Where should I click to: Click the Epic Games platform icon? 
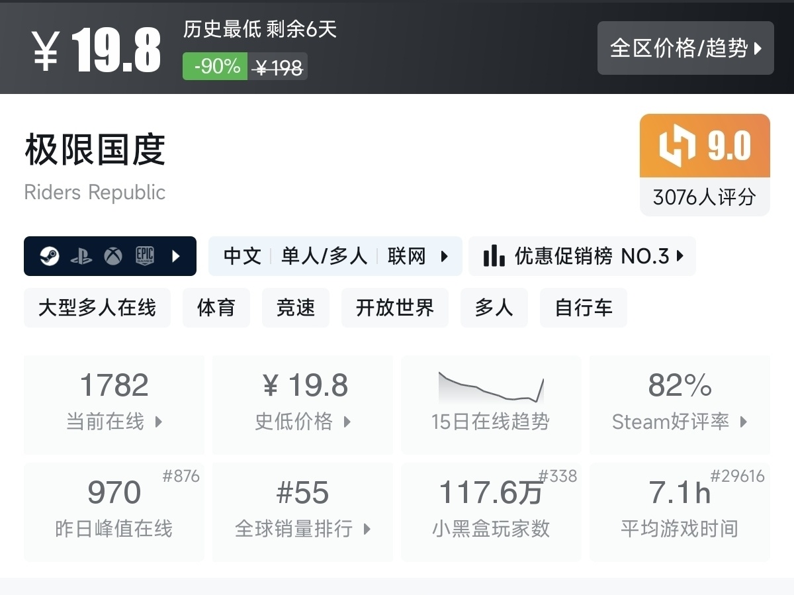click(145, 256)
